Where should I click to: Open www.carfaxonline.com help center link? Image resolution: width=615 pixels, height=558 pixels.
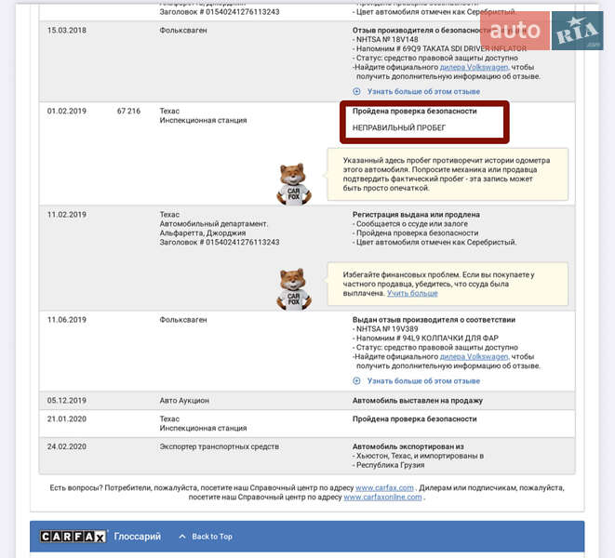[x=382, y=497]
